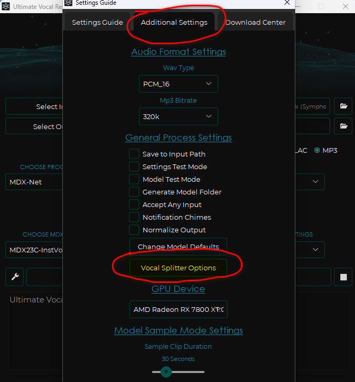
Task: Enable Generate Model Folder option
Action: pos(134,192)
